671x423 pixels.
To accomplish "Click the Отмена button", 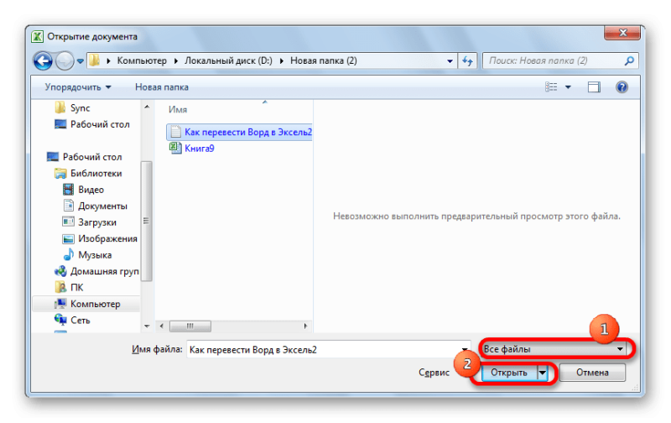I will pos(592,373).
